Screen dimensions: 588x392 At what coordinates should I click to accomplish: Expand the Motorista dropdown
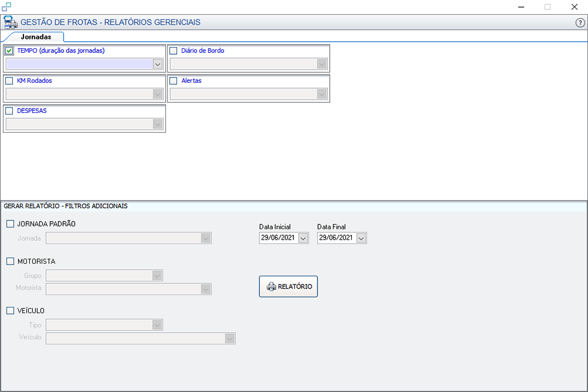coord(205,289)
